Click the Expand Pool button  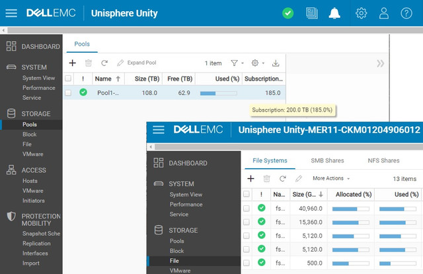pyautogui.click(x=137, y=63)
